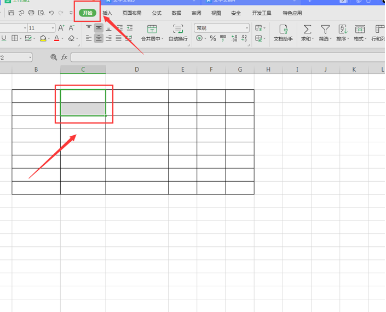The height and width of the screenshot is (312, 386).
Task: Switch to the Review (审阅) tab
Action: 196,13
